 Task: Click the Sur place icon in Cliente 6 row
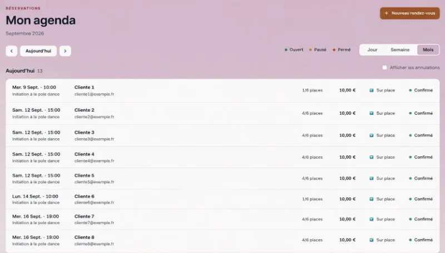pos(372,199)
